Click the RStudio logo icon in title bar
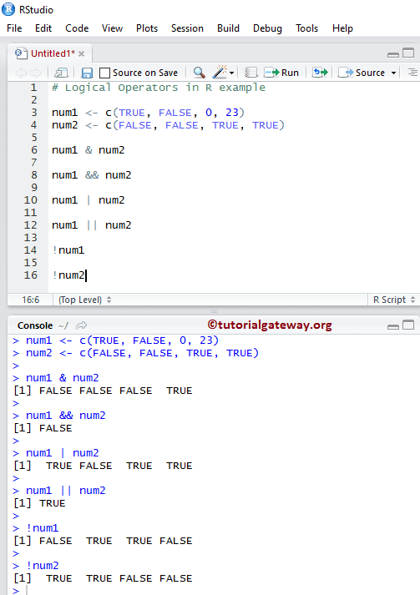 click(x=8, y=9)
